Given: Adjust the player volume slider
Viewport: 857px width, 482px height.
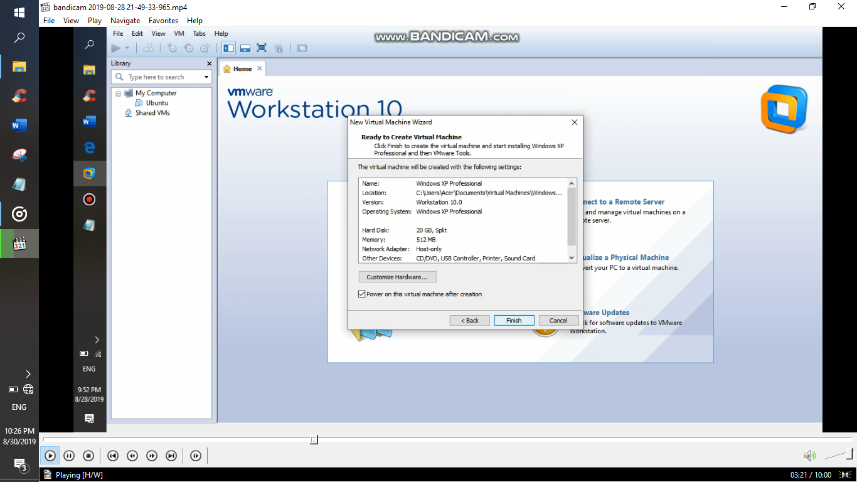Looking at the screenshot, I should pos(838,454).
